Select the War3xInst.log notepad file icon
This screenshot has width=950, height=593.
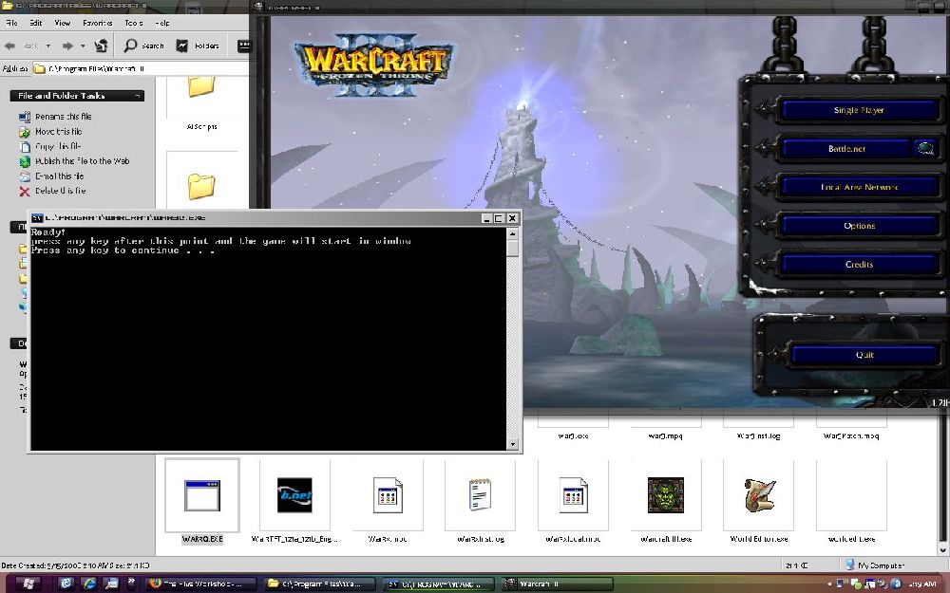(480, 494)
